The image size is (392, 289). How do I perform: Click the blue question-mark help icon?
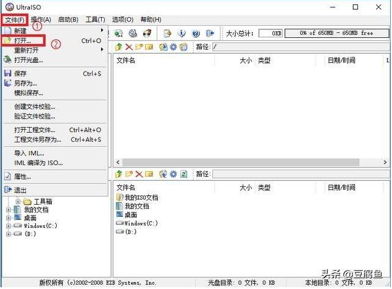pos(196,33)
